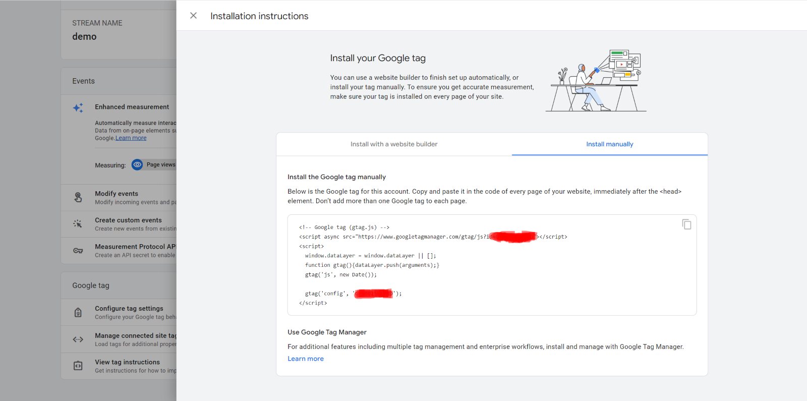Click the Enhanced measurement sparkle icon
807x401 pixels.
click(x=78, y=107)
